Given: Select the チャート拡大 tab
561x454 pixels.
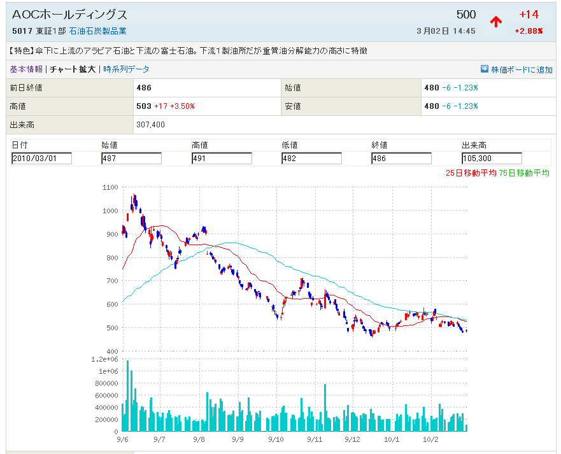Looking at the screenshot, I should (73, 69).
